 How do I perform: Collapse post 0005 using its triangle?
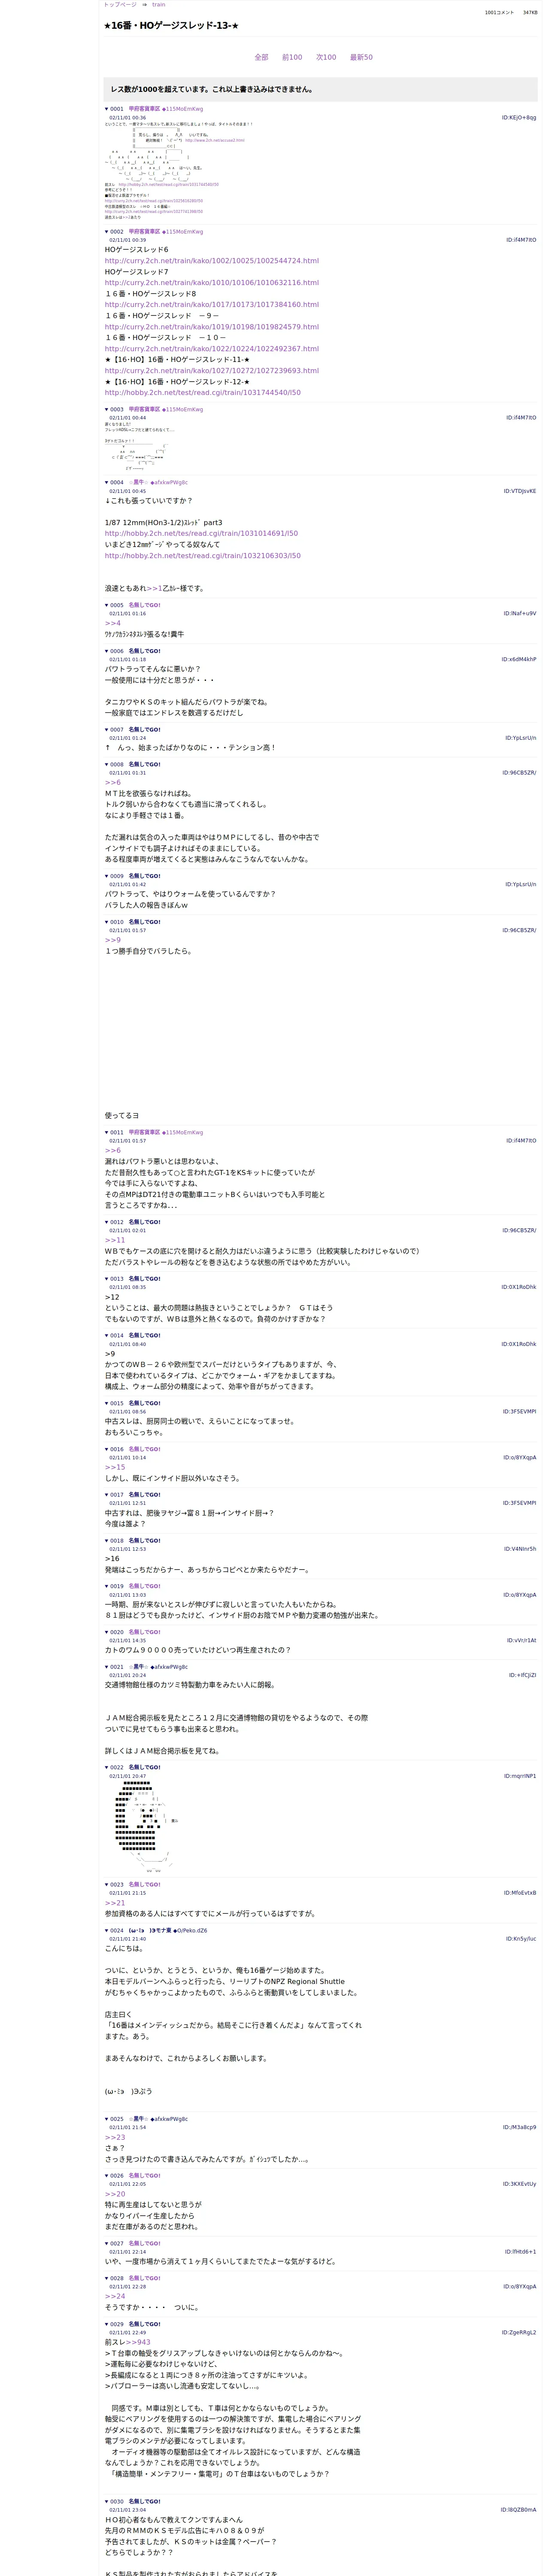pos(107,605)
